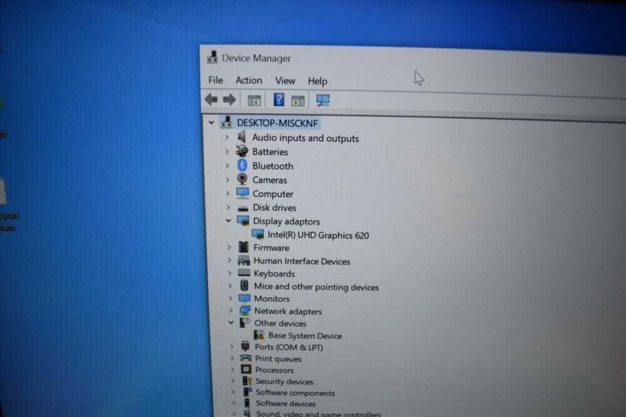Click the Base System Device warning icon
The image size is (626, 417).
point(259,335)
